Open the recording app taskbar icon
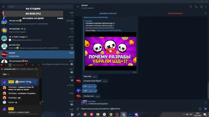The height and width of the screenshot is (117, 209). [117, 114]
